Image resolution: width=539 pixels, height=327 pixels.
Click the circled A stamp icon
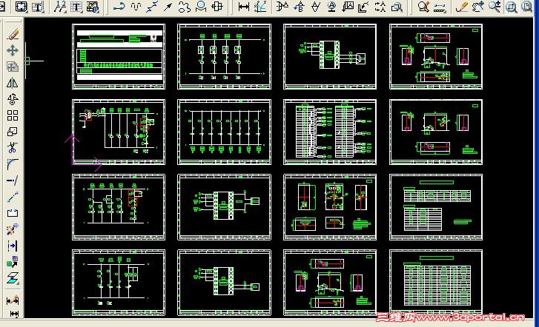point(331,7)
